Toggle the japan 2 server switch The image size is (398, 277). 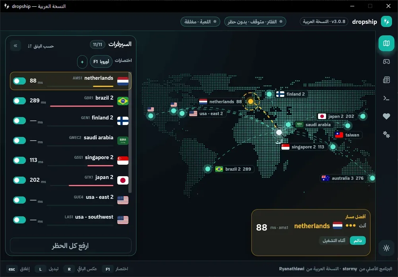[19, 180]
